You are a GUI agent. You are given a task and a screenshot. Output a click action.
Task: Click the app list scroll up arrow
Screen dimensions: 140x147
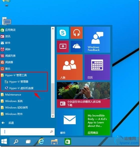tap(53, 29)
